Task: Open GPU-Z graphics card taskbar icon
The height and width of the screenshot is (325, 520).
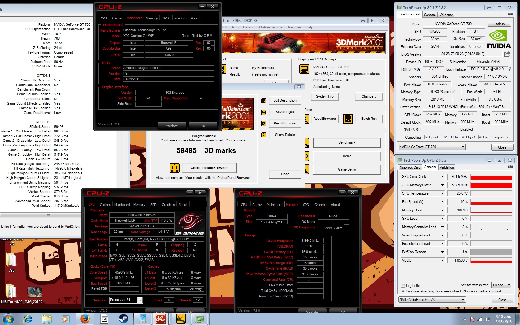Action: coord(200,318)
